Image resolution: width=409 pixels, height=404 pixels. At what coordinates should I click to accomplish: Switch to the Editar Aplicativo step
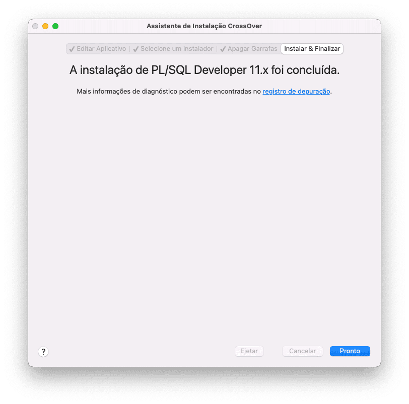(x=98, y=49)
